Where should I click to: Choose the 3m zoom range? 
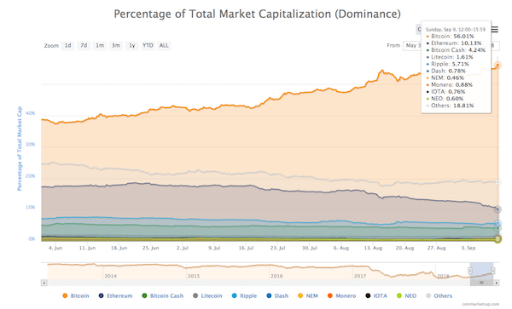(115, 46)
